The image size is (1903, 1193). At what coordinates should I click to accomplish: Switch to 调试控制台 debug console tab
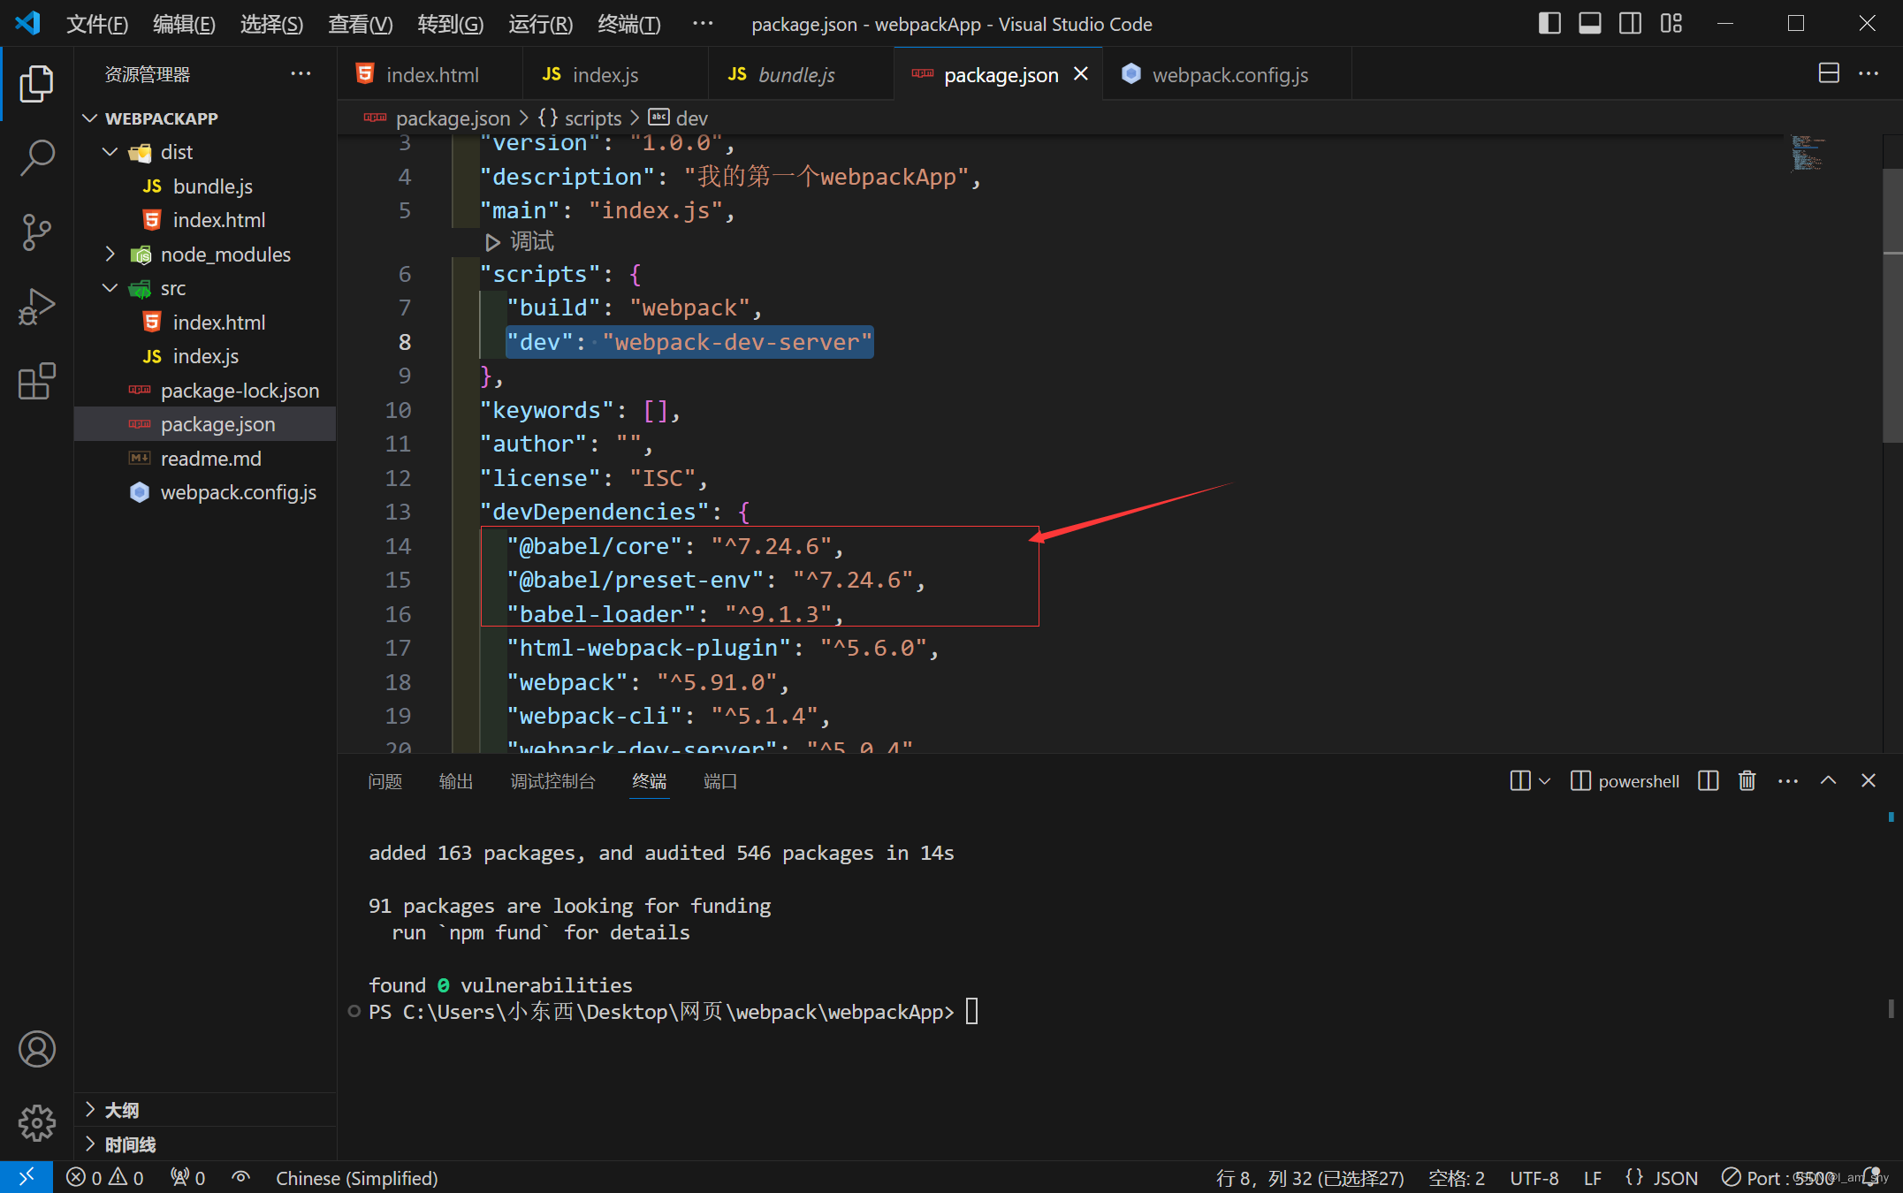point(553,781)
